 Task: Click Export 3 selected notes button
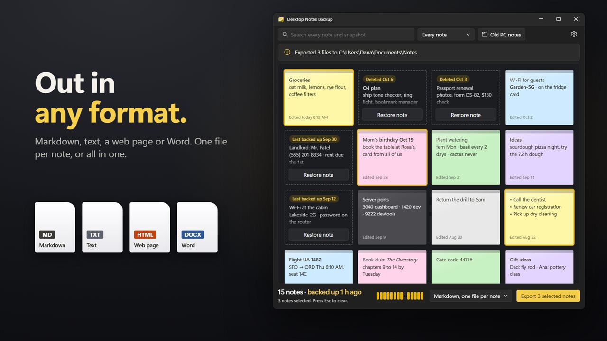[548, 296]
